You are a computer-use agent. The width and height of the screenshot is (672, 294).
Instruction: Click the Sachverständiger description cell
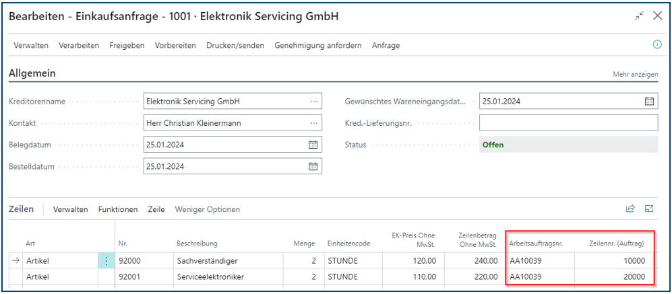pyautogui.click(x=228, y=260)
